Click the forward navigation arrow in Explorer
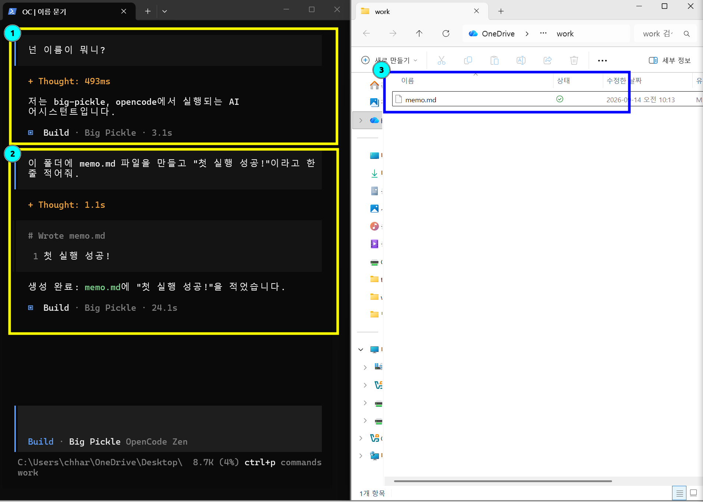Viewport: 703px width, 502px height. coord(393,33)
